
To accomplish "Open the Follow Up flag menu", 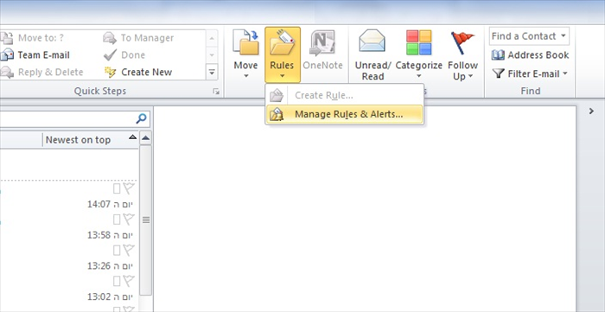I will point(462,54).
